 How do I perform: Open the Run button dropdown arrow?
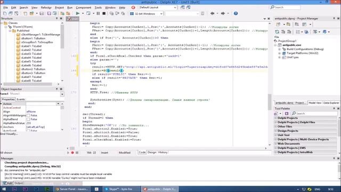tap(83, 13)
